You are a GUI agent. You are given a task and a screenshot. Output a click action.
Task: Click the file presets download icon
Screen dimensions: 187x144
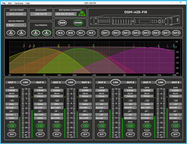tap(46, 32)
